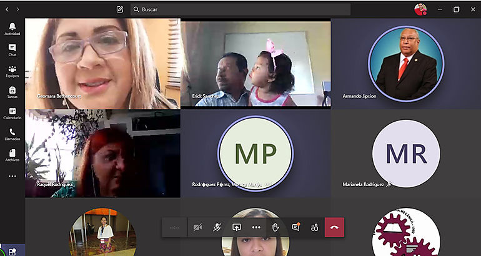
Task: Open the Calendario view
Action: pyautogui.click(x=12, y=114)
